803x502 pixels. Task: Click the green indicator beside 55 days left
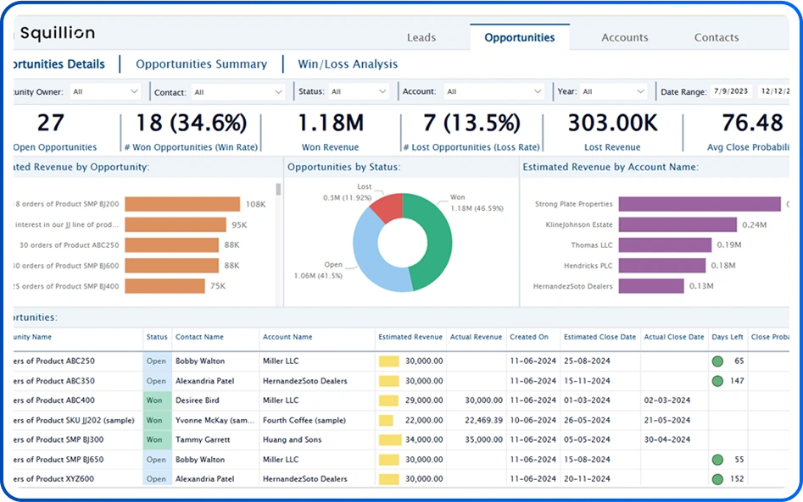tap(717, 460)
